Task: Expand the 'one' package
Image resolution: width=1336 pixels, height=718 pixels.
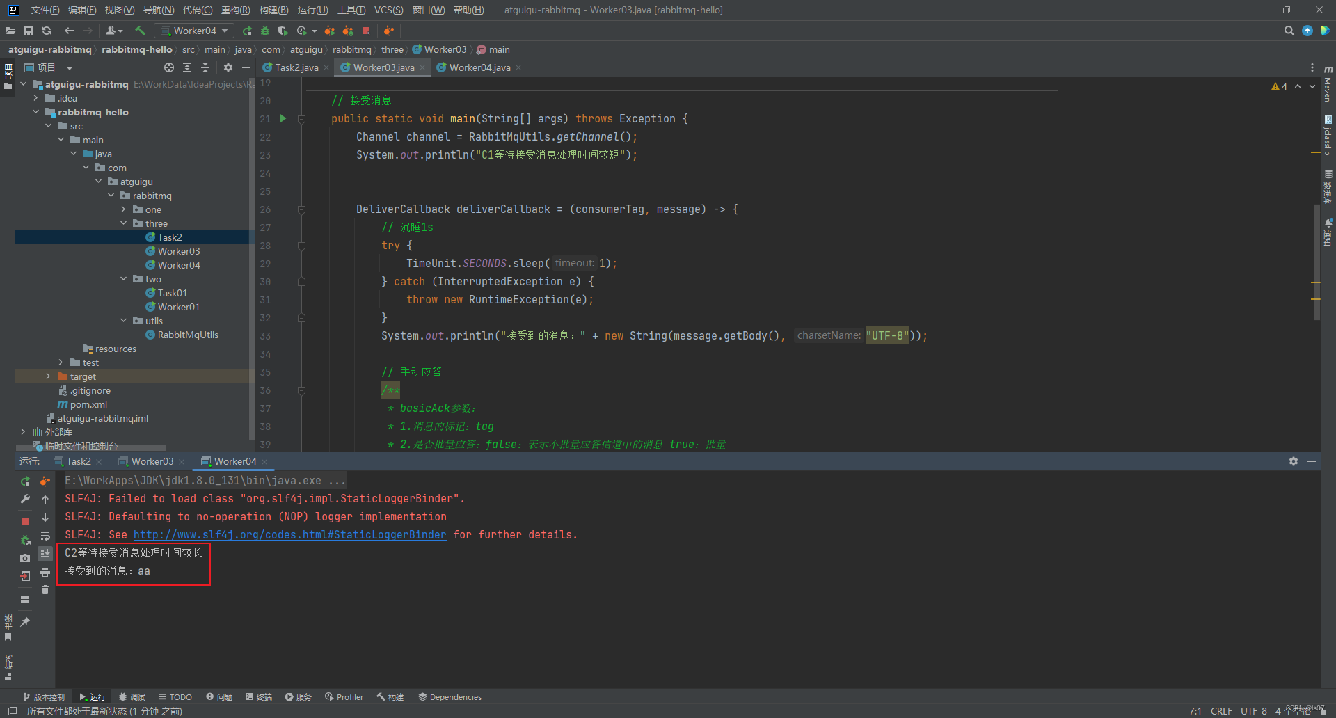Action: pyautogui.click(x=124, y=209)
